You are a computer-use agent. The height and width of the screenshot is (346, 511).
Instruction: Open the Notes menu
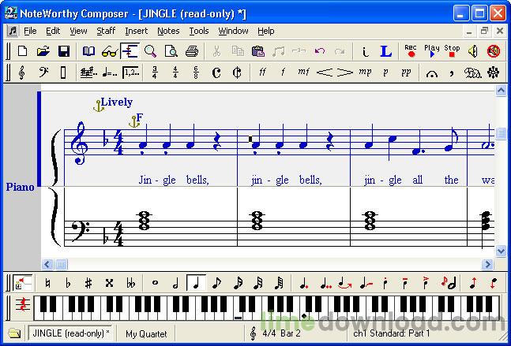(x=168, y=31)
